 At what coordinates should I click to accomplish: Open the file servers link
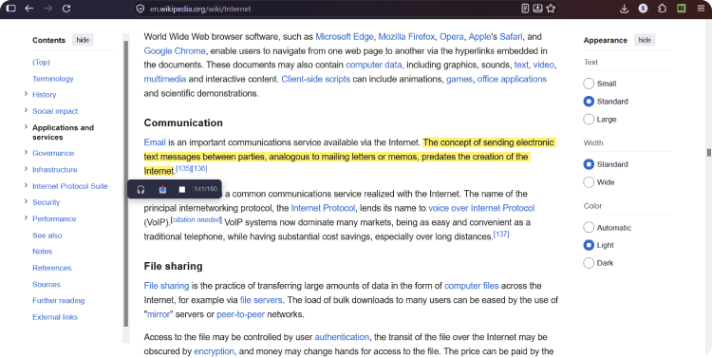261,300
